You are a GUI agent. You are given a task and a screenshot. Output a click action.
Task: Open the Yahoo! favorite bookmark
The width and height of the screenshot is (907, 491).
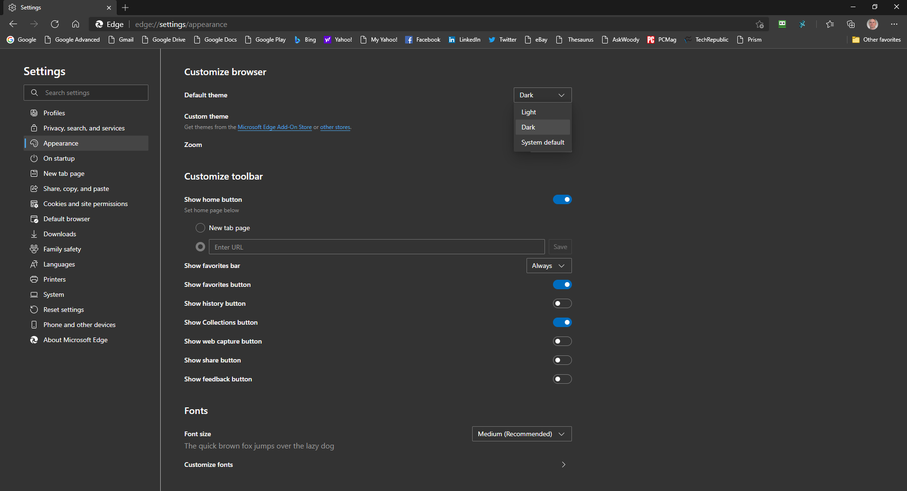tap(338, 40)
